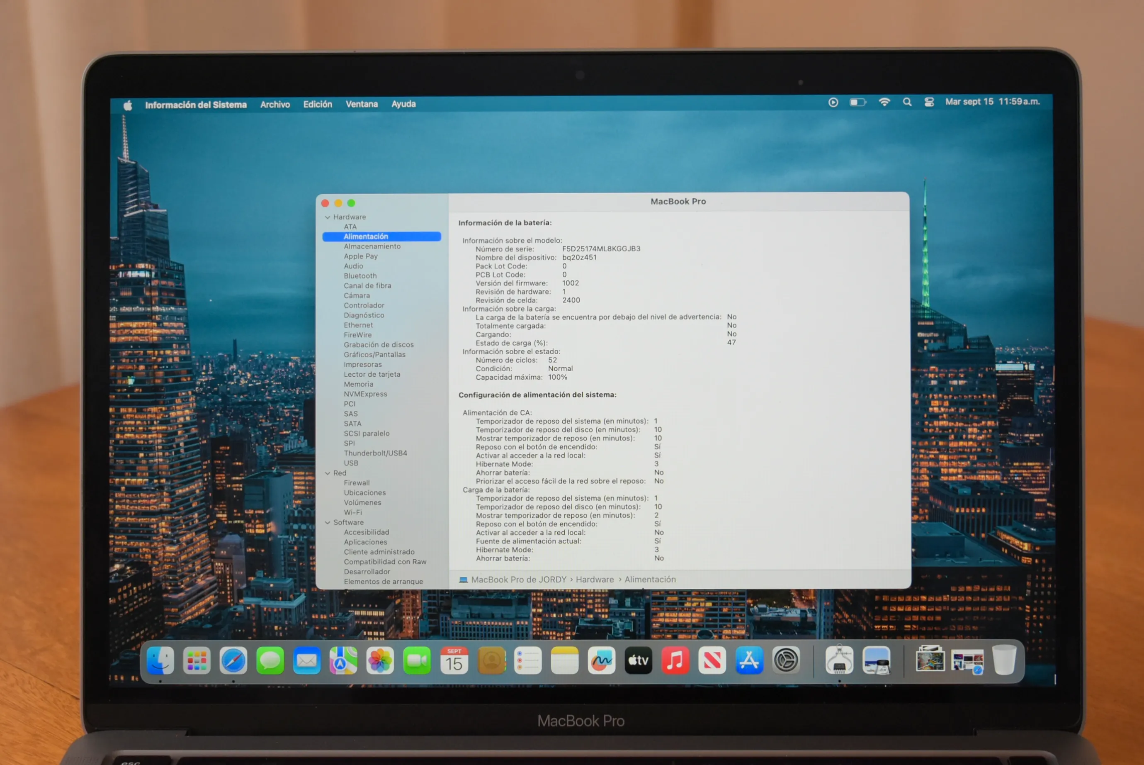Open Contacts app in the Dock

[491, 660]
